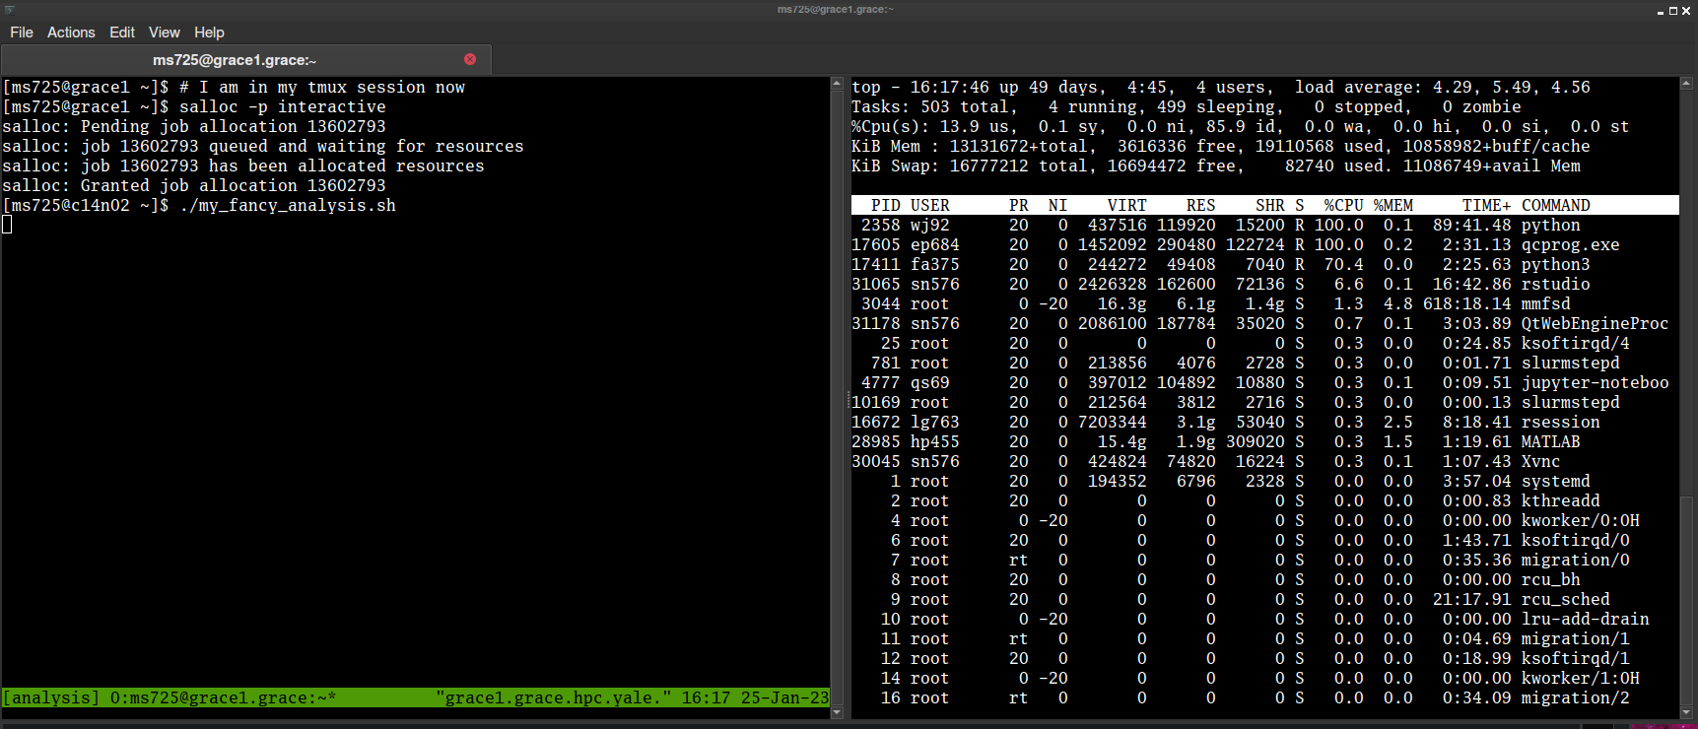This screenshot has height=729, width=1698.
Task: Click left pane scrollbar up arrow
Action: click(838, 84)
